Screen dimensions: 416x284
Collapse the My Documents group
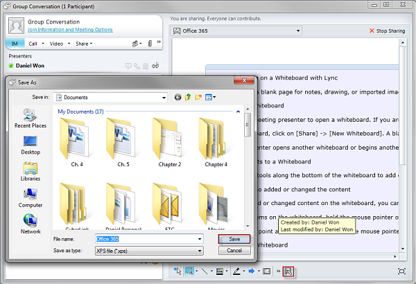tap(238, 112)
